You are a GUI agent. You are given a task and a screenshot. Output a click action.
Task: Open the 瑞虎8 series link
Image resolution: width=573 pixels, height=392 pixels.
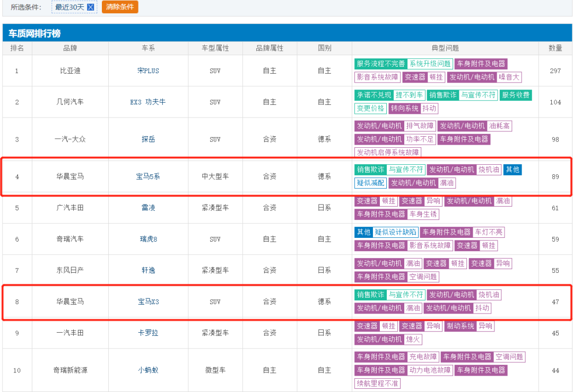click(148, 239)
